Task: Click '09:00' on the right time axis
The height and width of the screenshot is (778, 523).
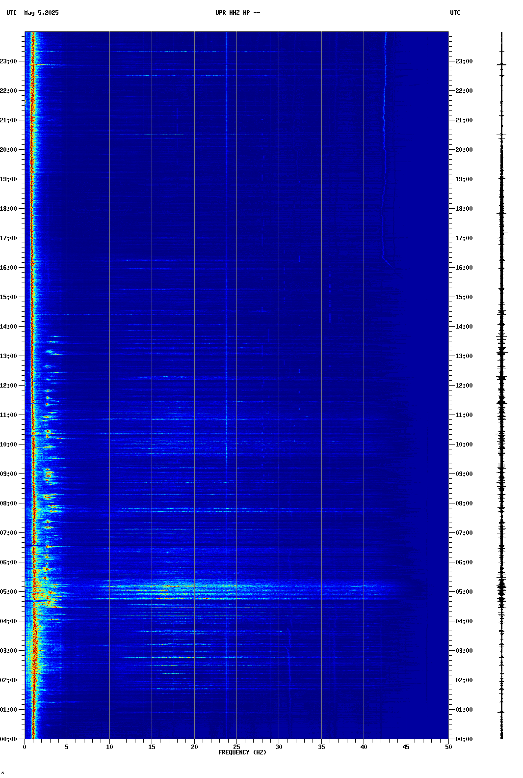Action: pyautogui.click(x=464, y=474)
